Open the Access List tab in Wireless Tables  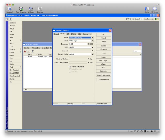tap(45, 48)
